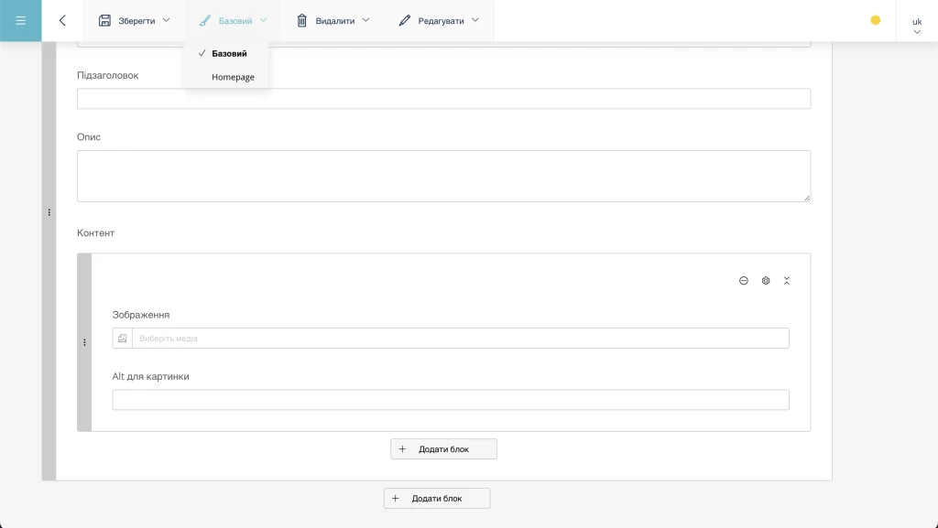Expand the Зберегти dropdown arrow
Screen dimensions: 938x528
(x=167, y=20)
